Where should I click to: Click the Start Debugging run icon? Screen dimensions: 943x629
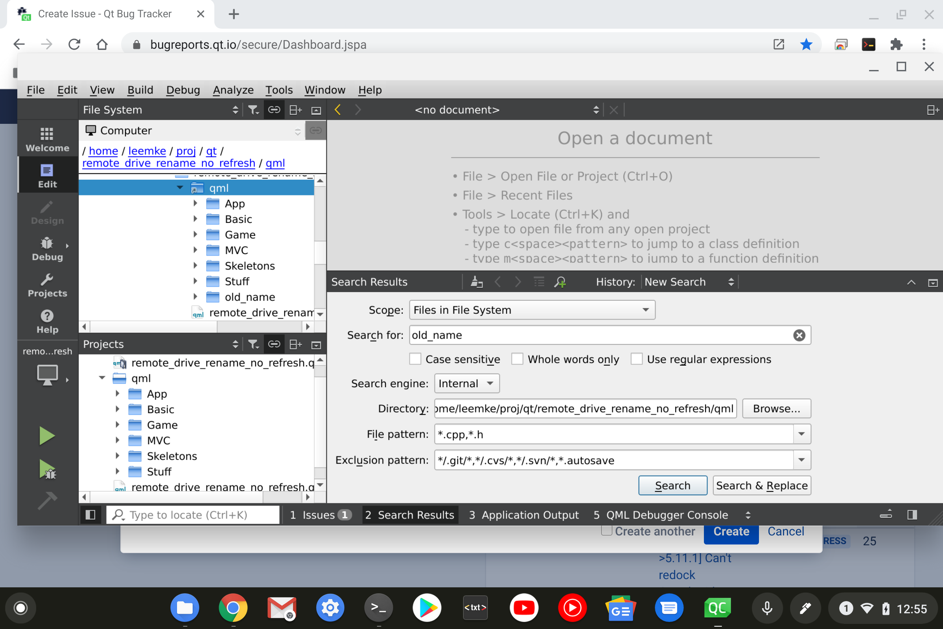pyautogui.click(x=47, y=469)
